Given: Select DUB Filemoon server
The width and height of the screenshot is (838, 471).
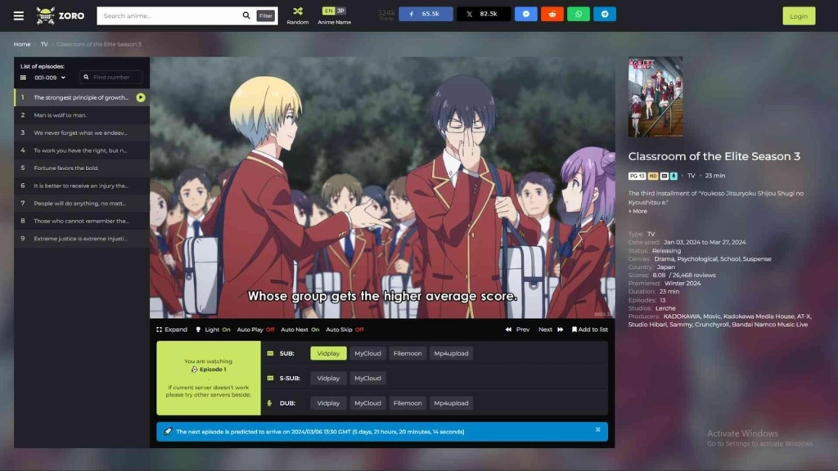Looking at the screenshot, I should (x=408, y=403).
